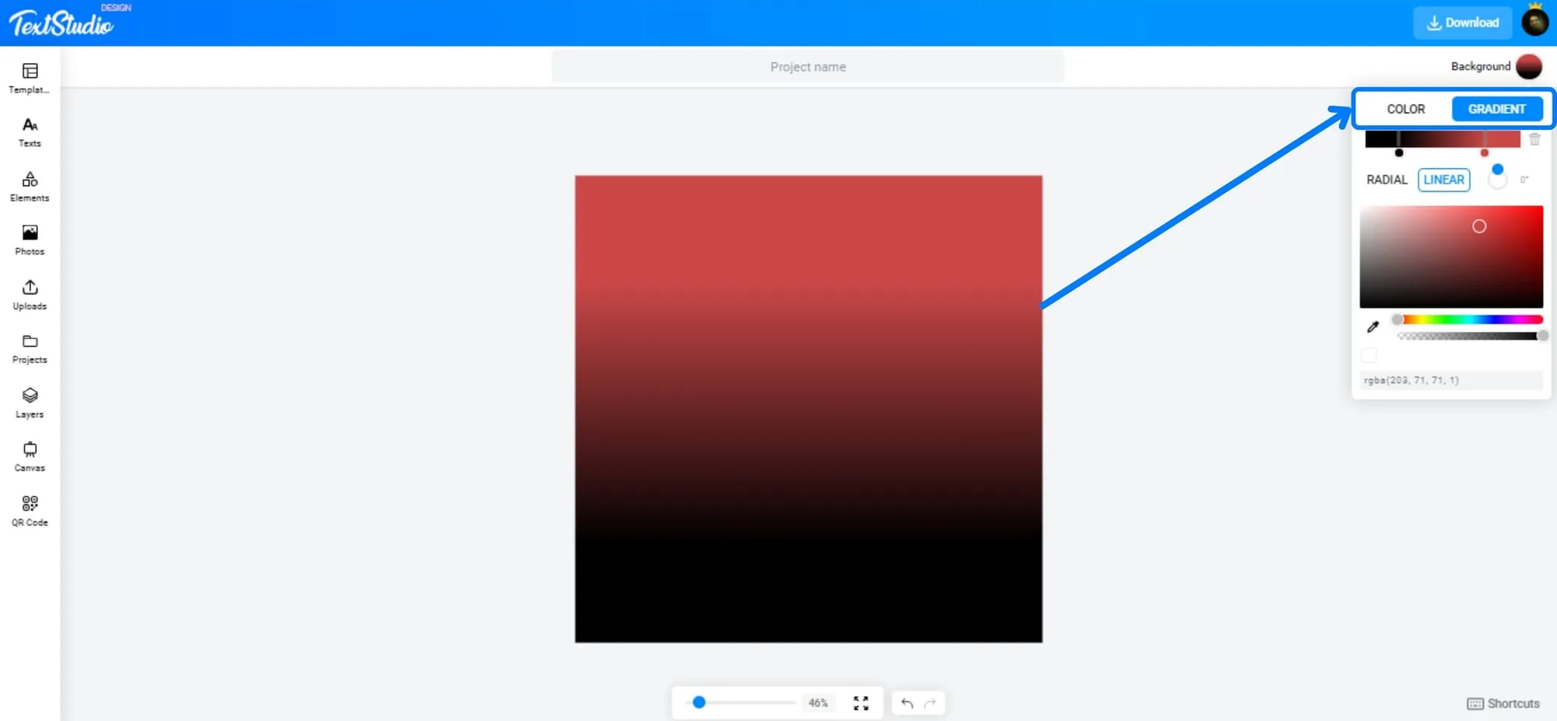Screen dimensions: 1557x721
Task: Switch to the GRADIENT tab
Action: 1496,109
